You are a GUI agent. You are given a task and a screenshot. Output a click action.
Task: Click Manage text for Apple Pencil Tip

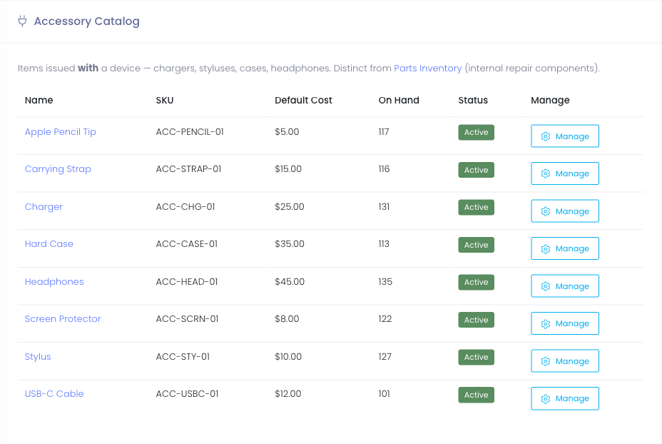pos(572,136)
